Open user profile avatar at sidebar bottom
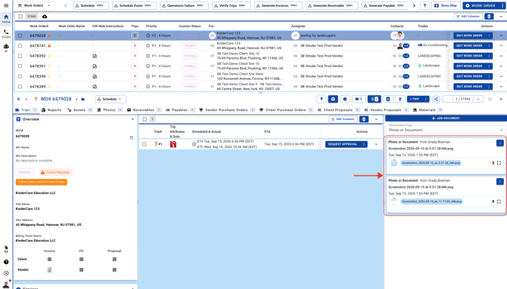This screenshot has width=507, height=289. (6, 284)
